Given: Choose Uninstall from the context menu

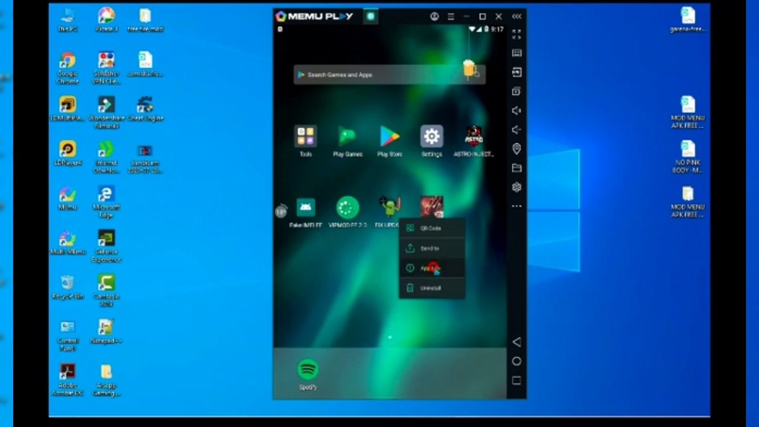Looking at the screenshot, I should click(x=432, y=288).
